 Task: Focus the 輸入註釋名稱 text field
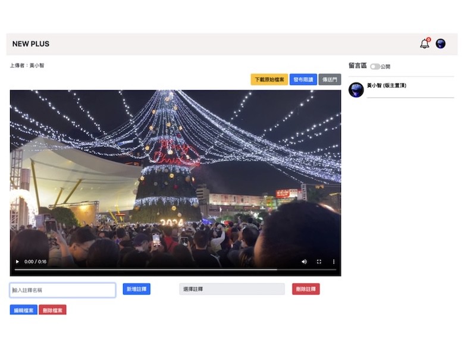point(62,290)
